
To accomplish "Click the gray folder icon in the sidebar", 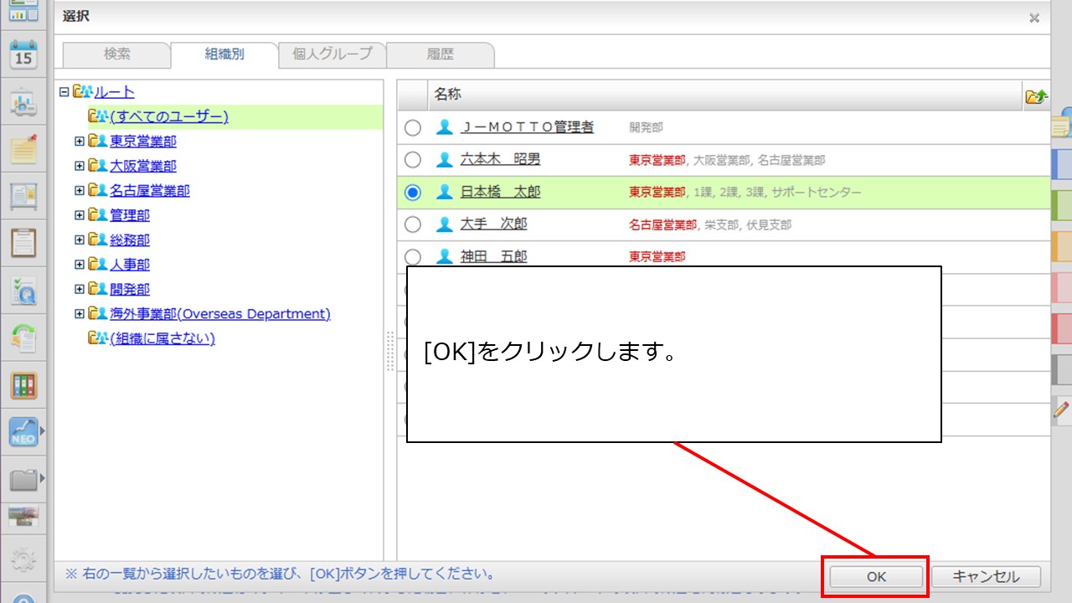I will [x=23, y=479].
